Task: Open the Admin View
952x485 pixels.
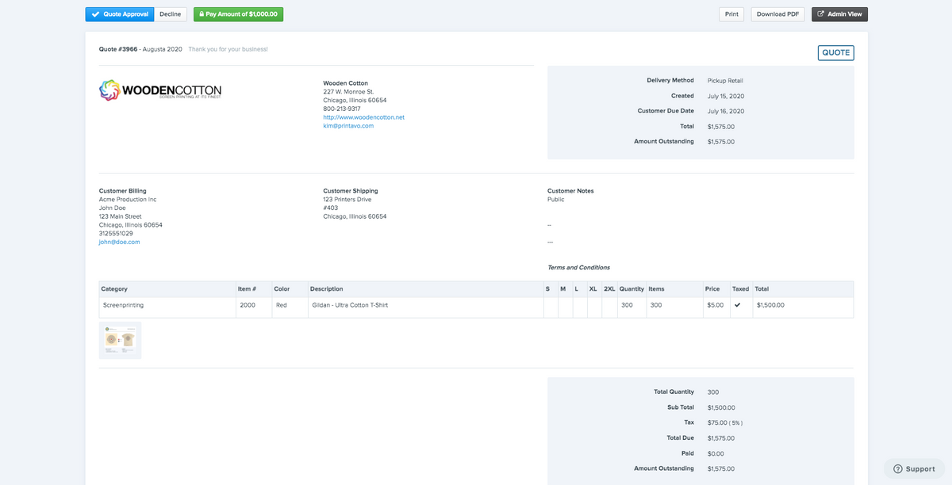Action: coord(839,14)
